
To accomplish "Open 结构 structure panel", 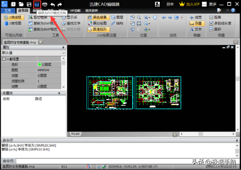I will pyautogui.click(x=117, y=23).
